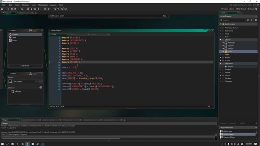Add a child object with plus icon
This screenshot has height=146, width=260.
coord(41,88)
